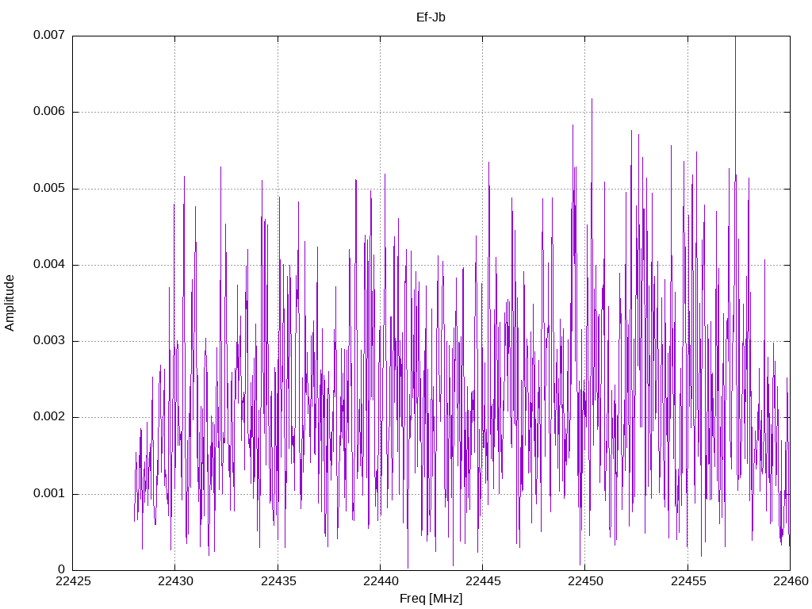Select the Freq [MHz] x-axis label

click(x=431, y=599)
